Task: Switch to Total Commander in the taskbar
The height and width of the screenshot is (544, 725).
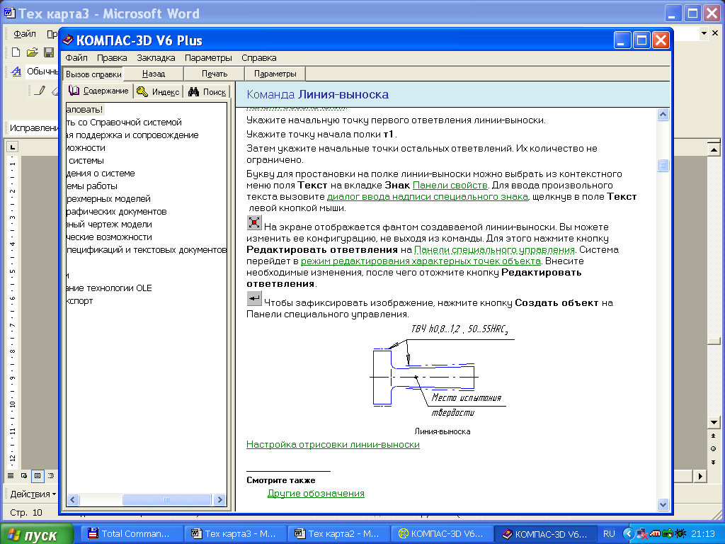Action: click(131, 534)
